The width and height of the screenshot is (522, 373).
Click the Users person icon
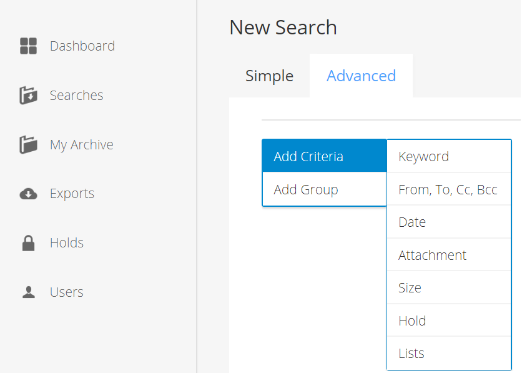point(28,292)
